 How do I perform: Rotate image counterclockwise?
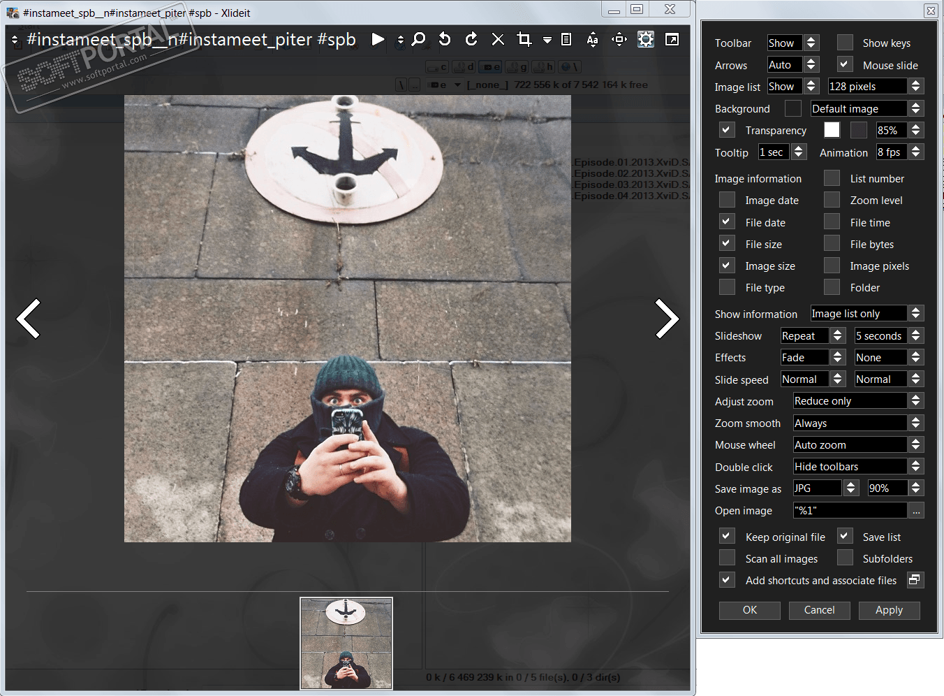(x=445, y=39)
